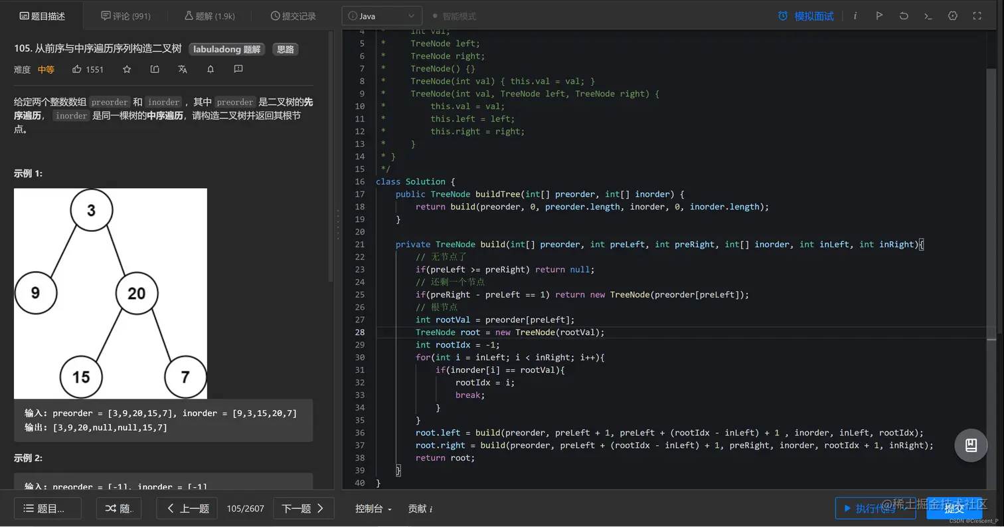Image resolution: width=1004 pixels, height=527 pixels.
Task: Click the 输出: [3,9,20,null,null,15,7] text
Action: (x=96, y=427)
